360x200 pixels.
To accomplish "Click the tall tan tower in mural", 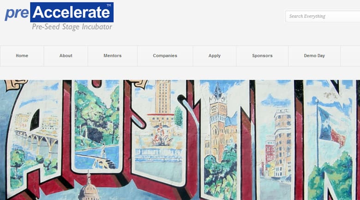I will point(162,97).
